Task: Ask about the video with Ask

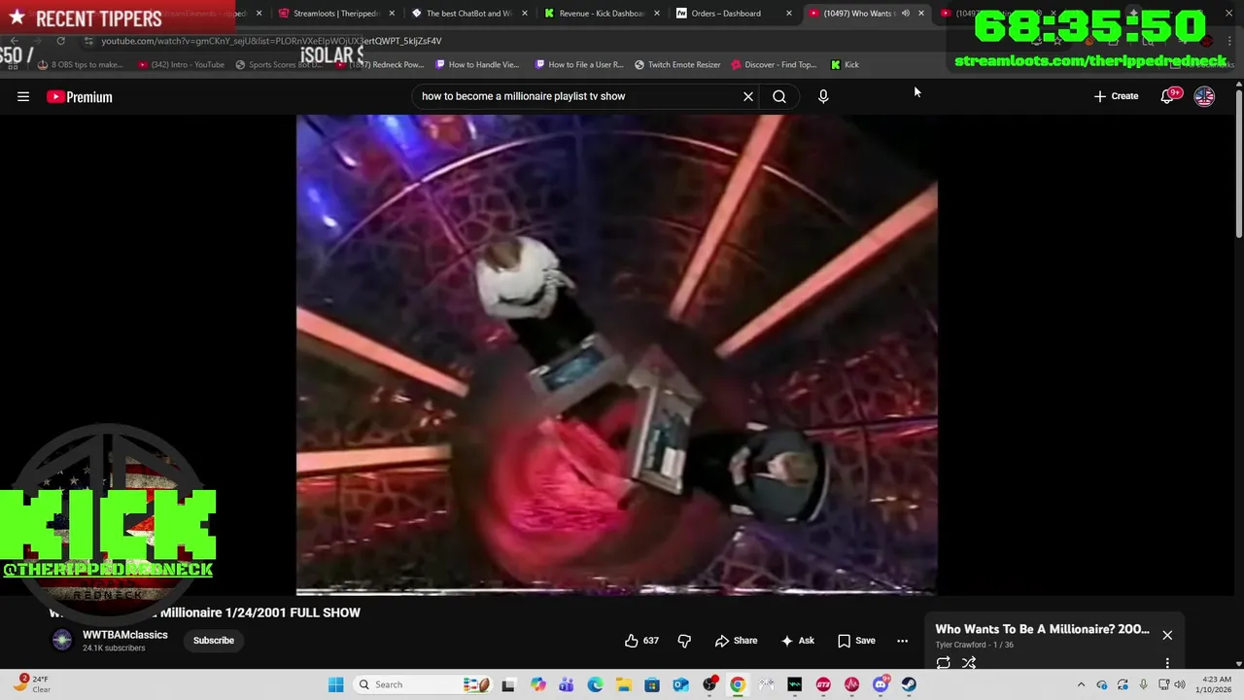Action: coord(797,641)
